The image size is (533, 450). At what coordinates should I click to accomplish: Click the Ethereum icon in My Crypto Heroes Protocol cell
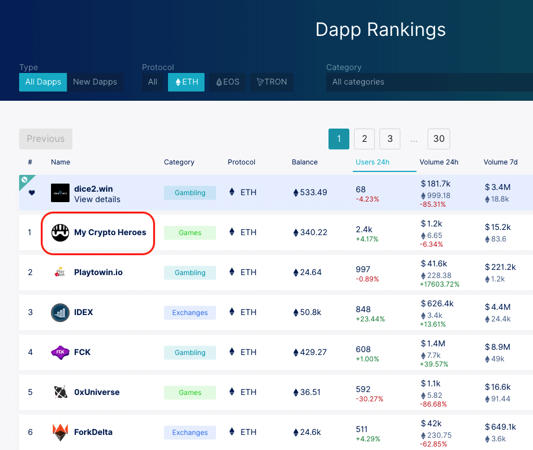(x=232, y=232)
